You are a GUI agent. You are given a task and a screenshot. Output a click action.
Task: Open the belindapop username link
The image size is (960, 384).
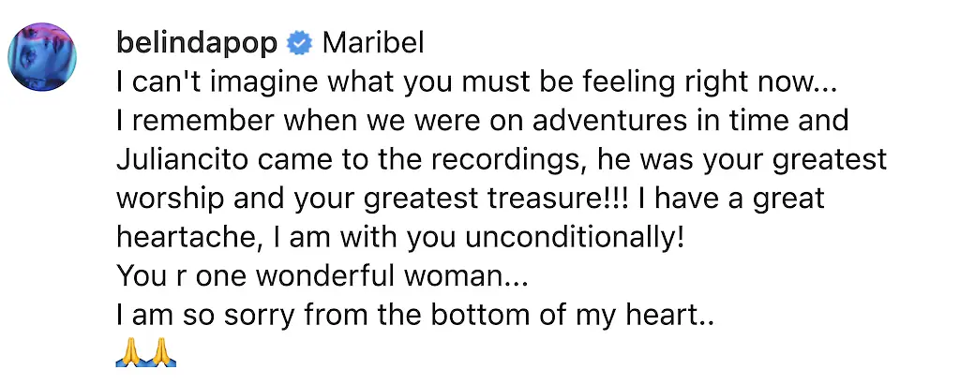point(196,43)
